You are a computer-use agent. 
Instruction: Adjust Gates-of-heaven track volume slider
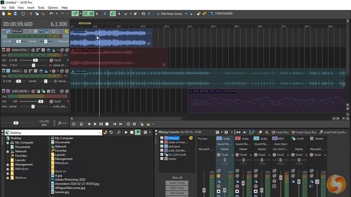click(35, 60)
